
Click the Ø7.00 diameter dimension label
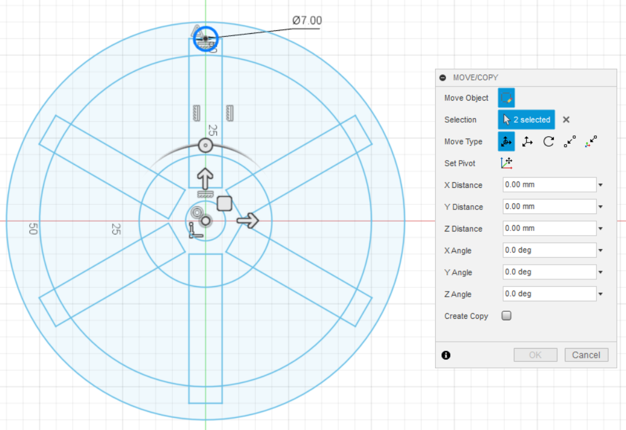(307, 20)
